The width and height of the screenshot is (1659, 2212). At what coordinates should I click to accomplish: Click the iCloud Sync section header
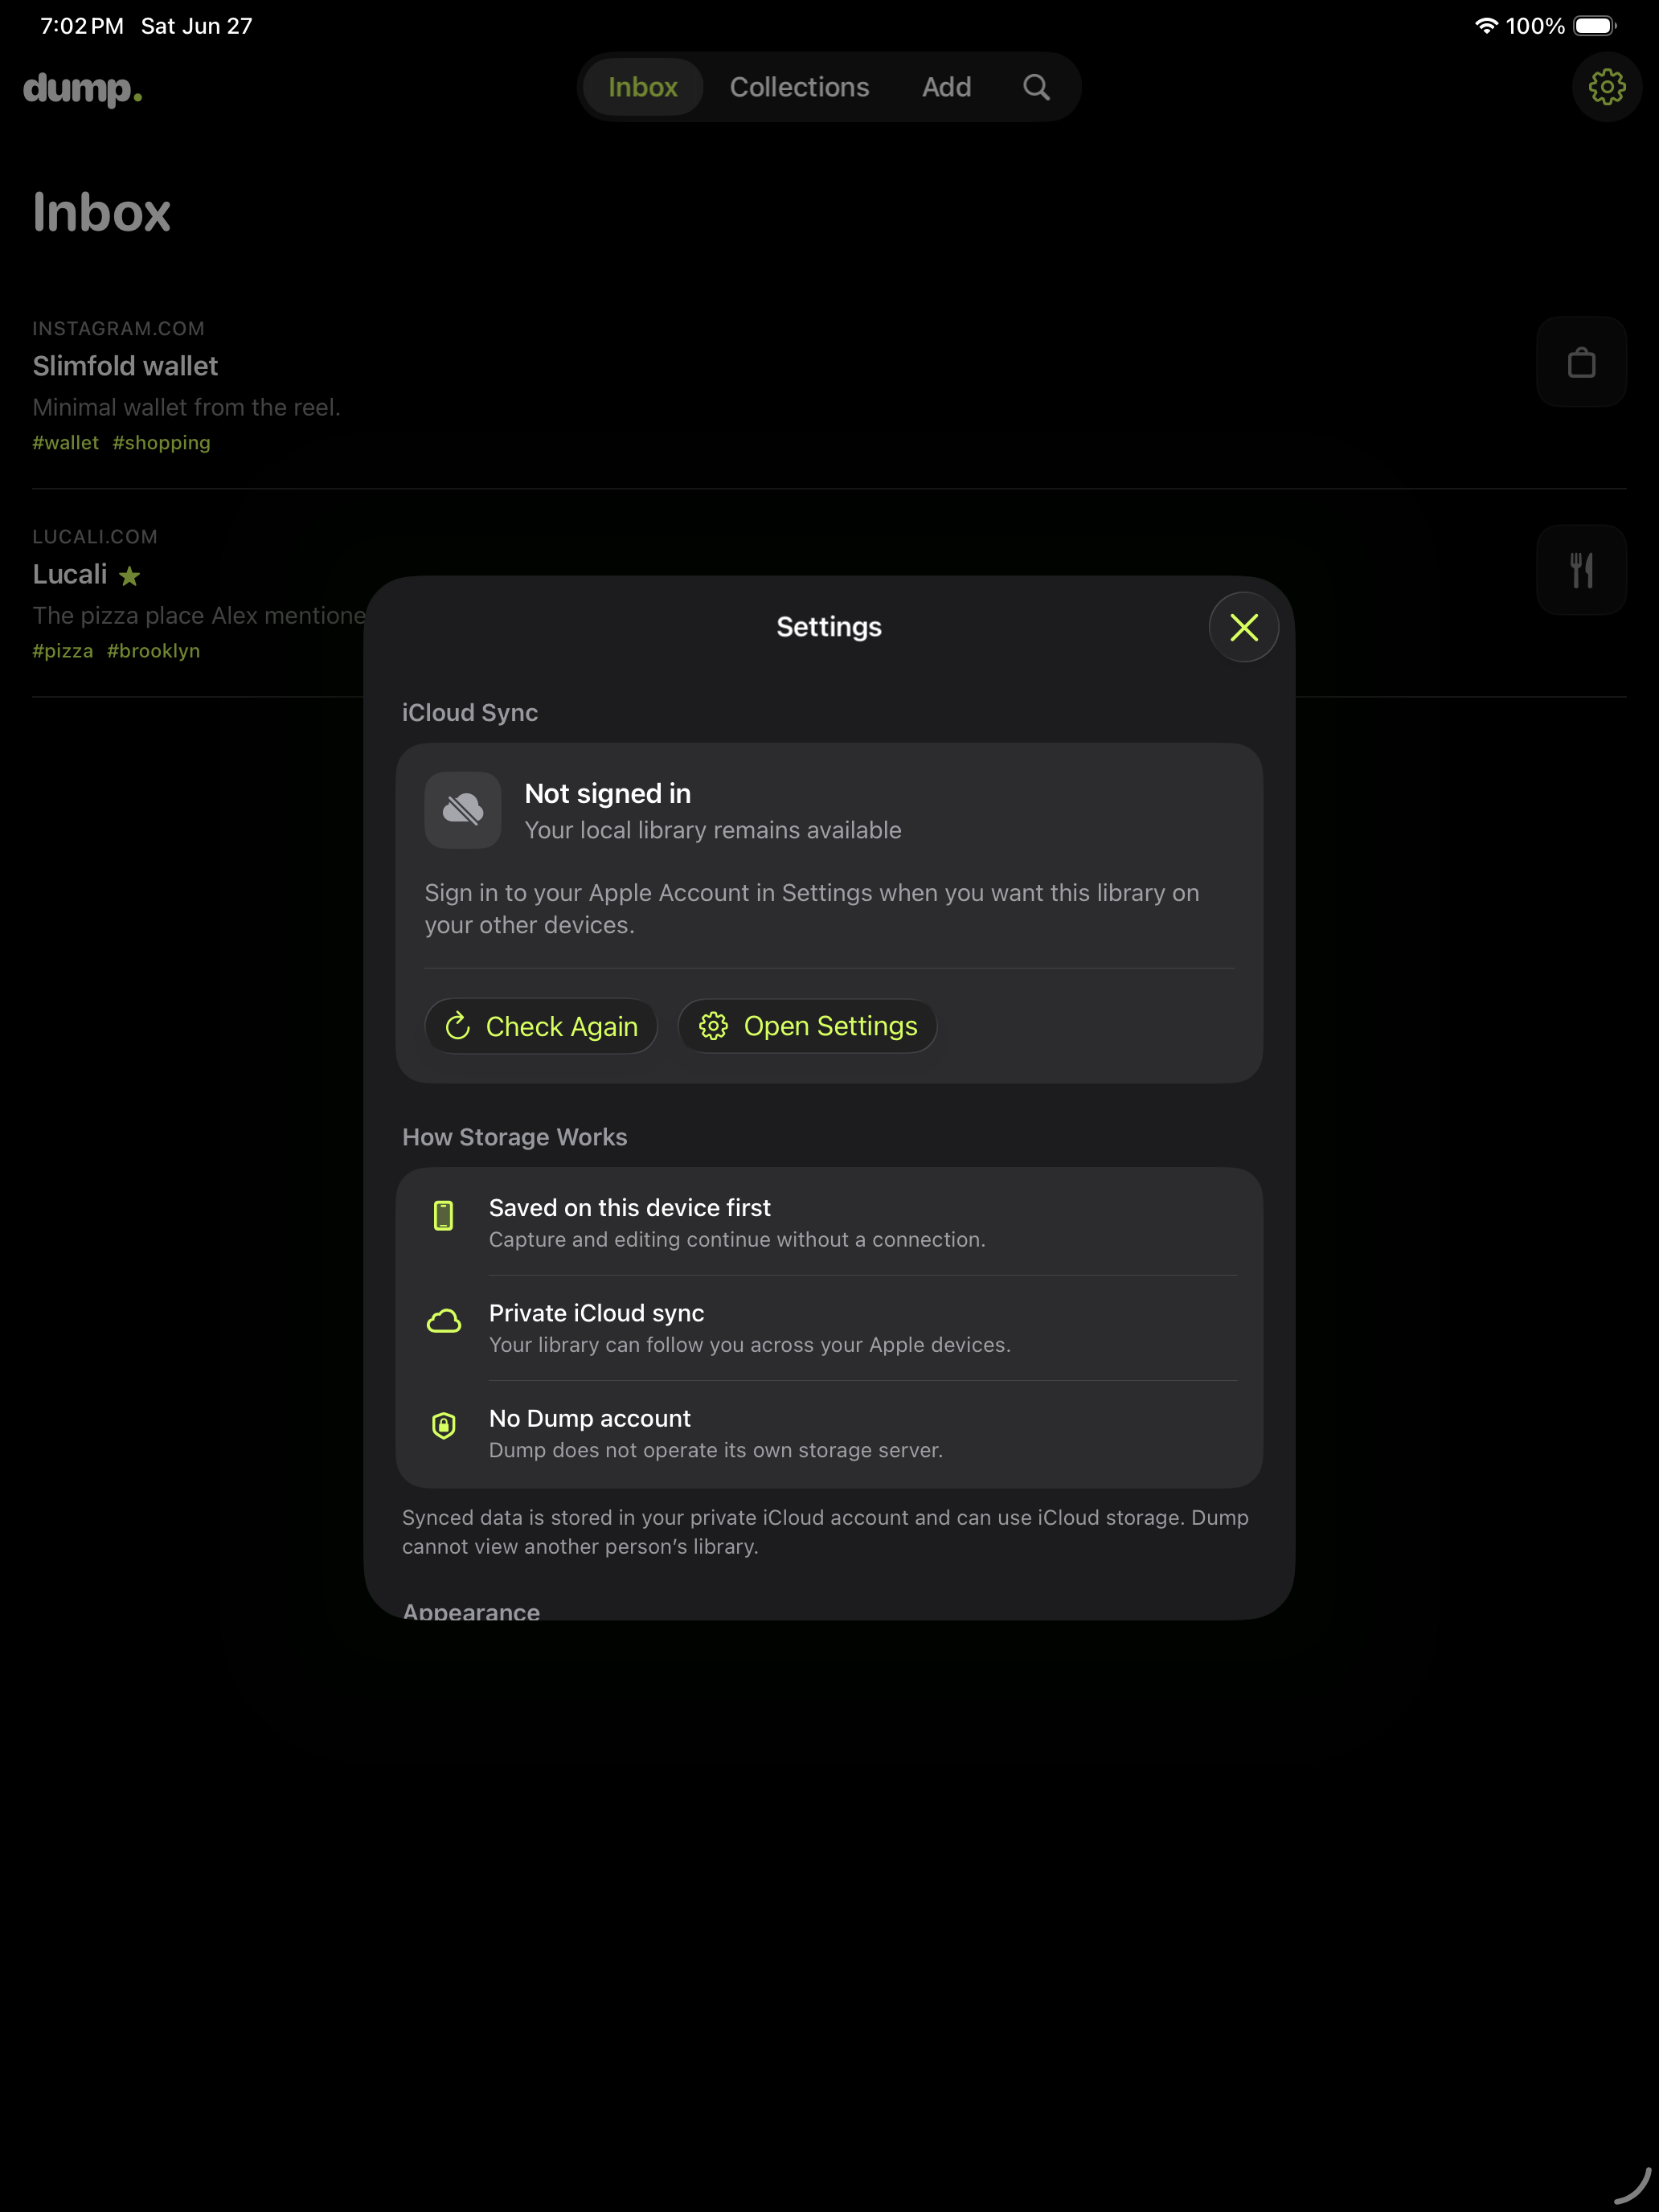point(470,712)
